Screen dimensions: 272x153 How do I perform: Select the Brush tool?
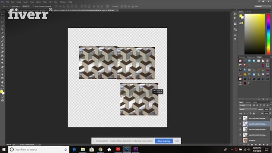pos(2,41)
